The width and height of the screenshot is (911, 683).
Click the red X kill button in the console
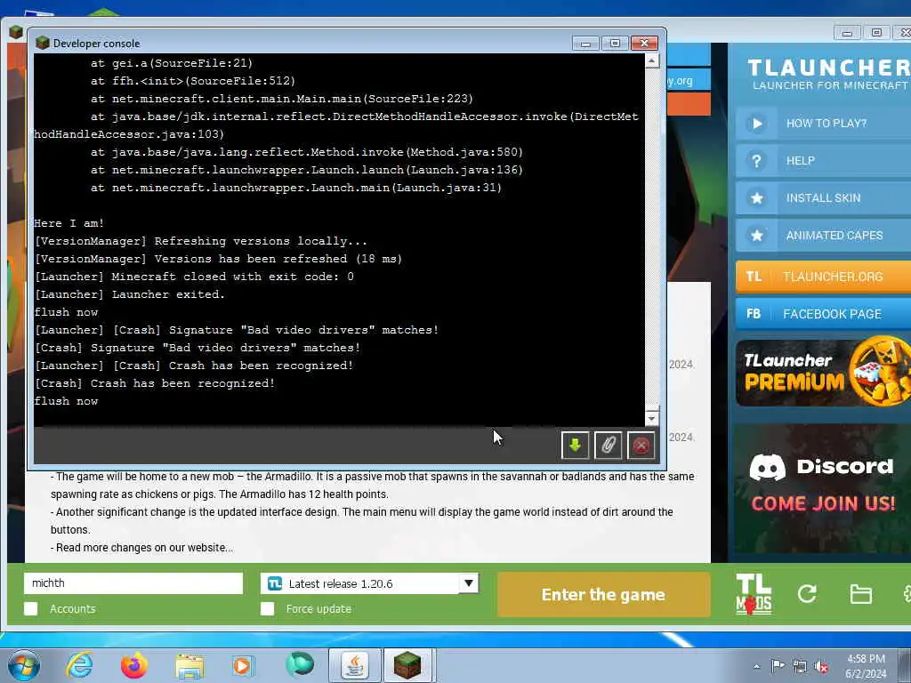(x=641, y=446)
